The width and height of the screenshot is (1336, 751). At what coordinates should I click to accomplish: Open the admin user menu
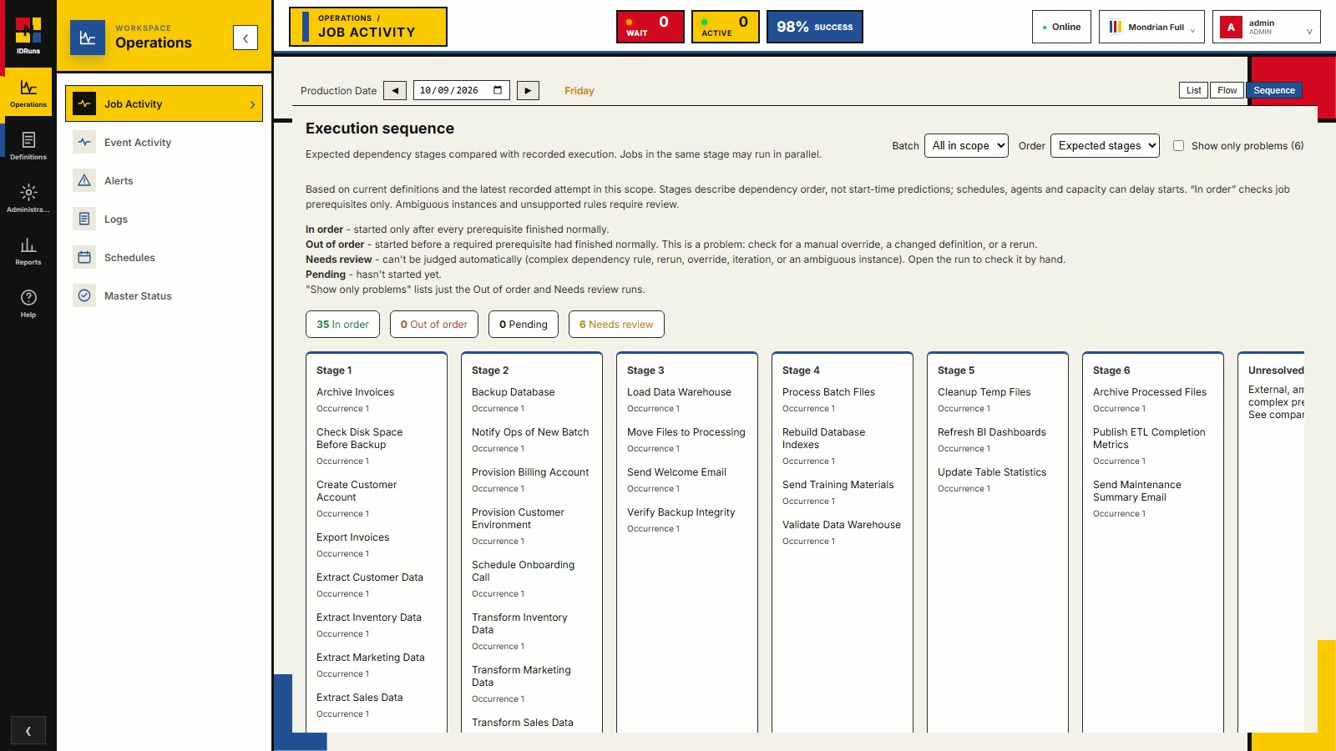tap(1267, 27)
